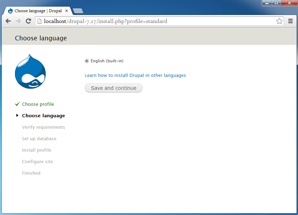Minimize the browser window
The width and height of the screenshot is (298, 215).
267,3
